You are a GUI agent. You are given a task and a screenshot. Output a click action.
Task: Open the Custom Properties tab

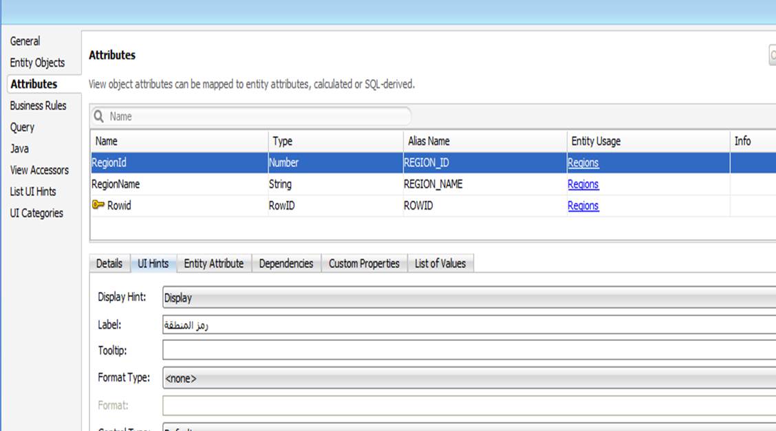[x=364, y=263]
